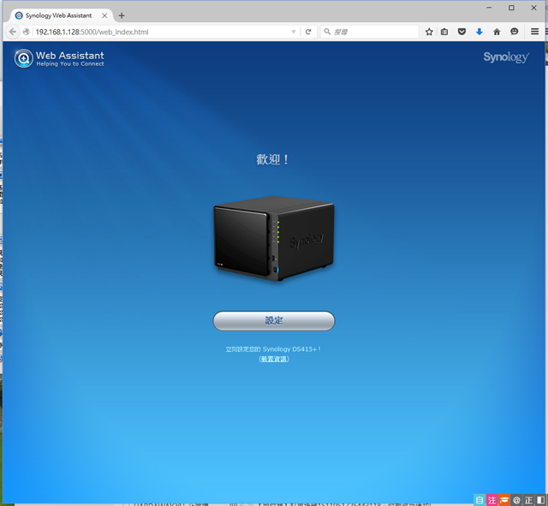
Task: Click the orange graduation cap icon
Action: (504, 500)
